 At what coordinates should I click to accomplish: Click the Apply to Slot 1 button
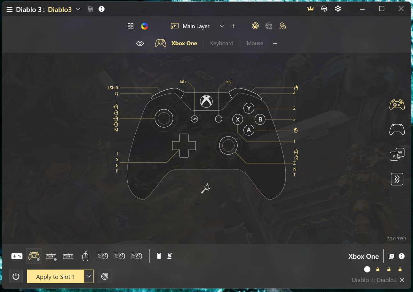(55, 276)
